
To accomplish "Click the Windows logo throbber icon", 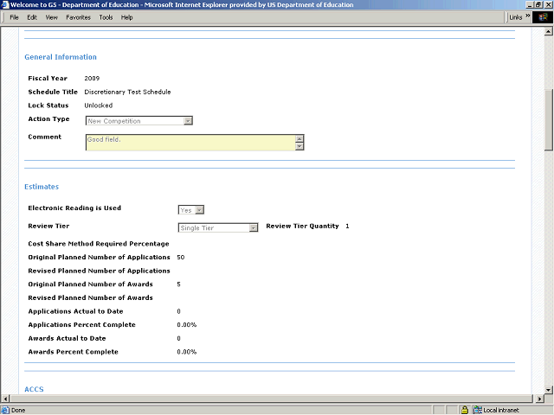I will (x=543, y=17).
